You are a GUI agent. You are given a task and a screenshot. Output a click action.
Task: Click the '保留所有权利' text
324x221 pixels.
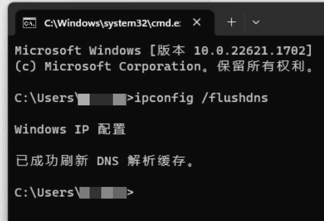pyautogui.click(x=261, y=66)
